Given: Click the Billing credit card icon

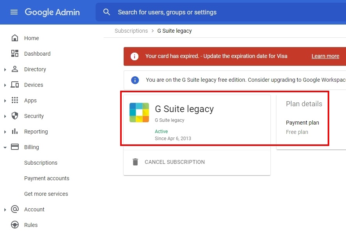Looking at the screenshot, I should pos(15,147).
